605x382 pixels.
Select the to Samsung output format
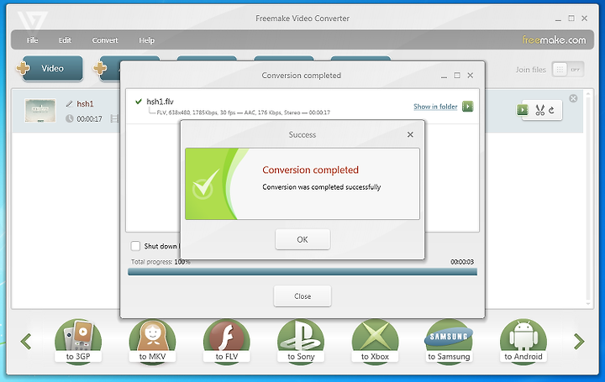pyautogui.click(x=449, y=342)
